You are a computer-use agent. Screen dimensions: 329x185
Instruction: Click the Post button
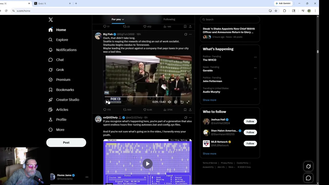(x=66, y=143)
